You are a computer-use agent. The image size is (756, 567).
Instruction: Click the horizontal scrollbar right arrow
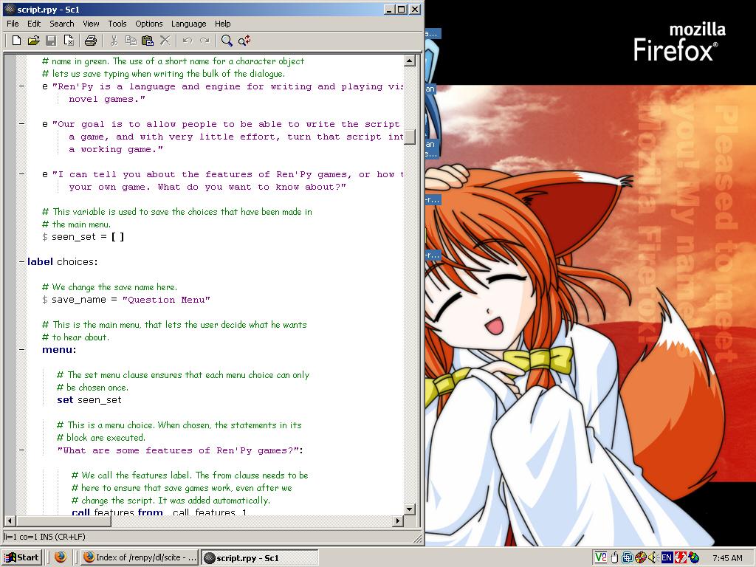coord(398,520)
